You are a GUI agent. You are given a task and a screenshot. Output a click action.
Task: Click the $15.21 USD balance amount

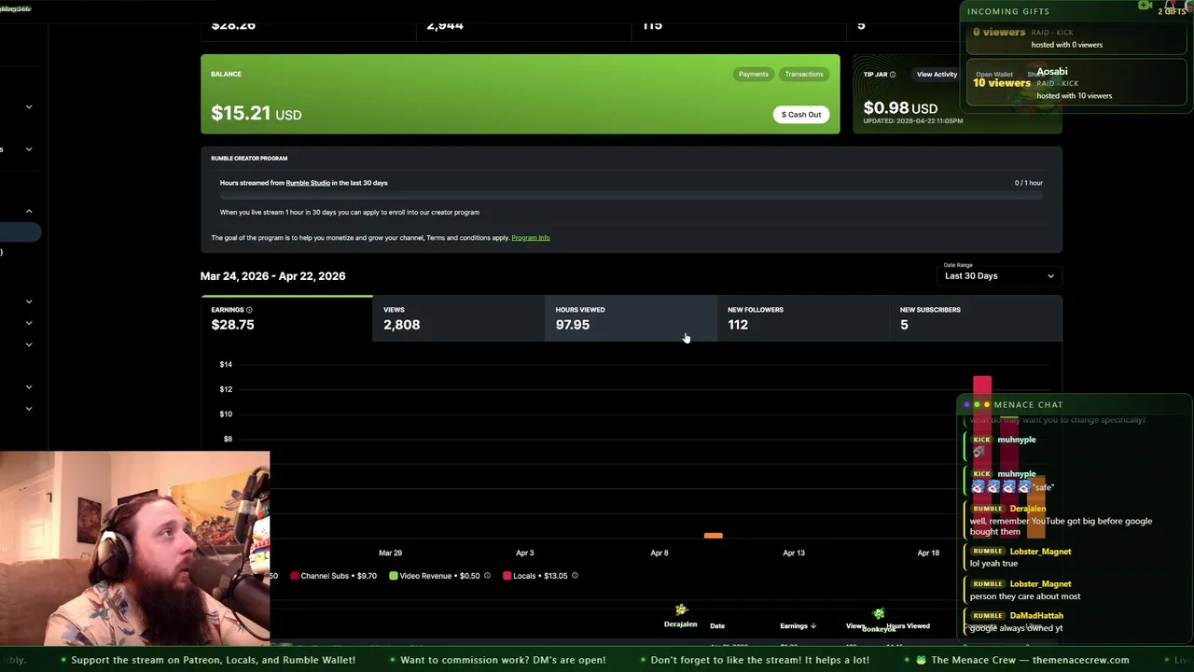pyautogui.click(x=257, y=114)
